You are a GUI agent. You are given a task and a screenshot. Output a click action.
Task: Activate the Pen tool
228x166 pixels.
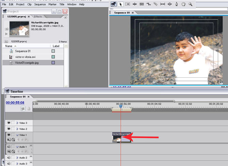[177, 4]
